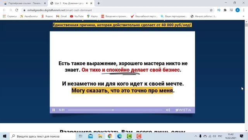Open the Chrome profile avatar
Screen dimensions: 248x140
coord(238,10)
